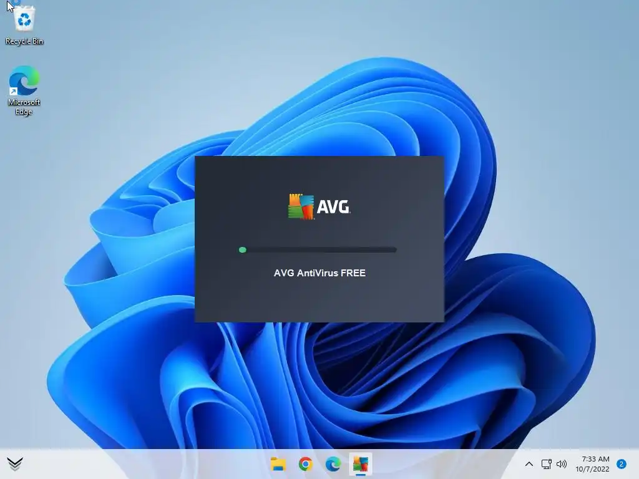
Task: Click the volume speaker tray icon
Action: 562,464
